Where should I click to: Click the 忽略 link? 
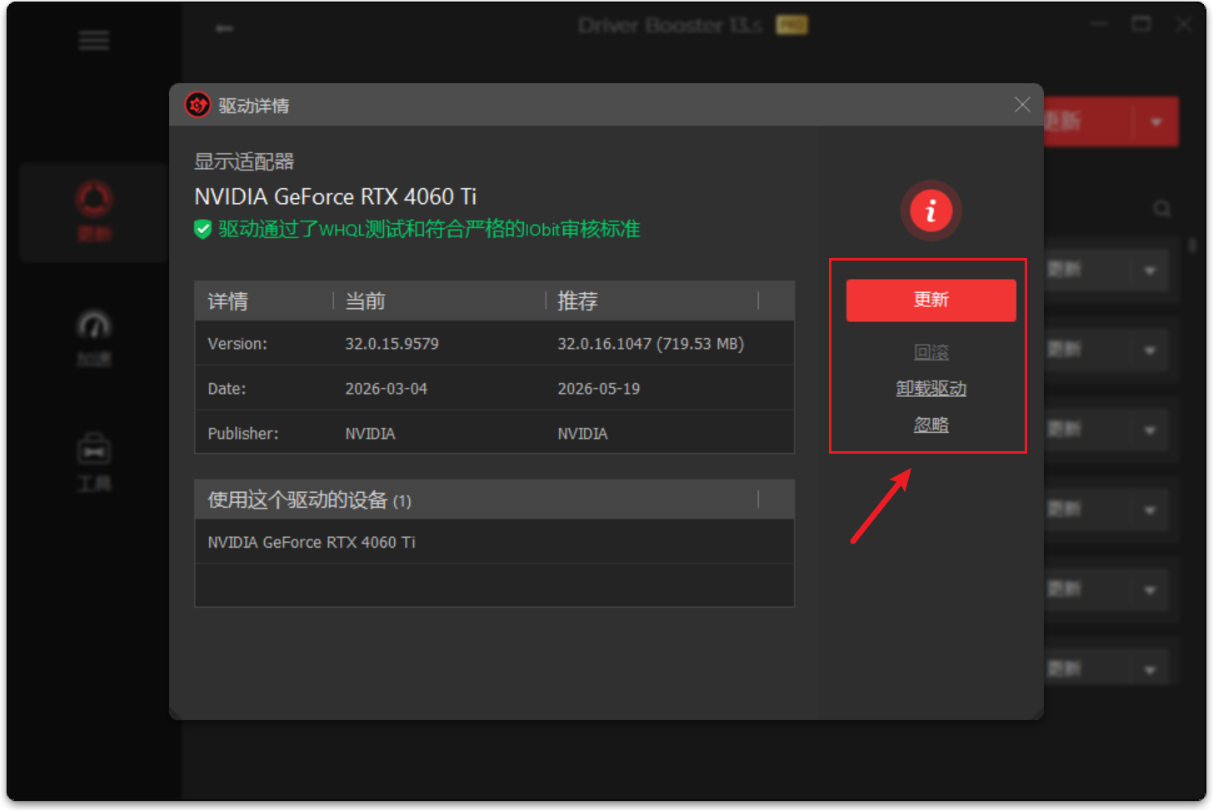[x=931, y=425]
